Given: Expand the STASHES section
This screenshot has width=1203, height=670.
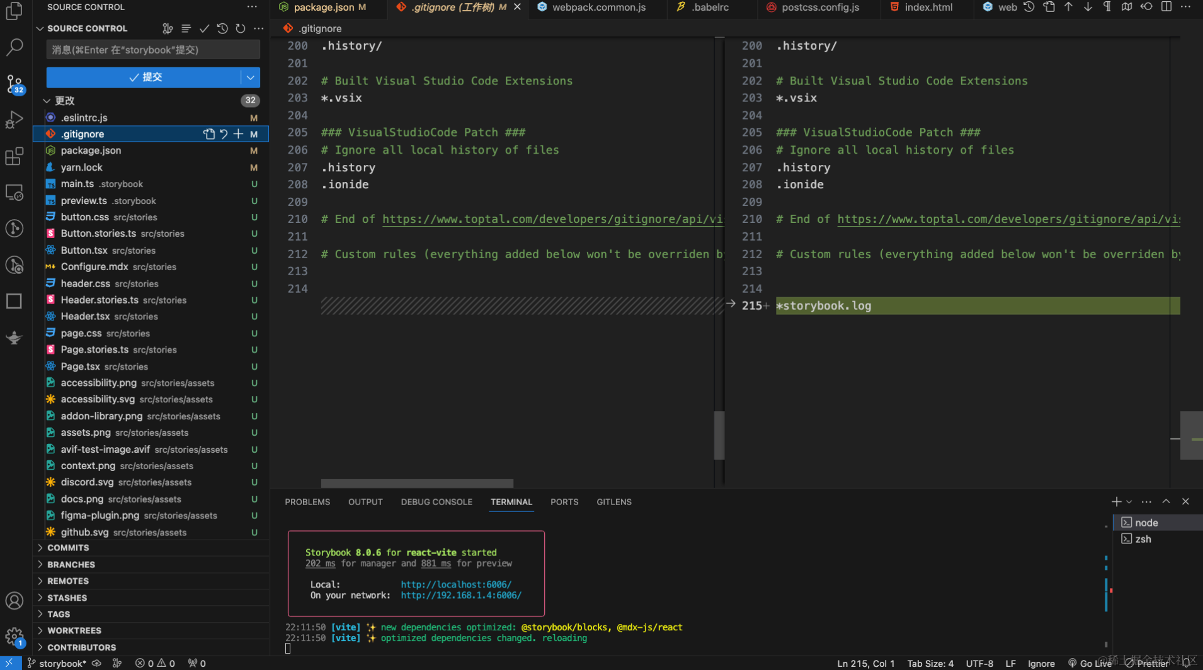Looking at the screenshot, I should (67, 598).
